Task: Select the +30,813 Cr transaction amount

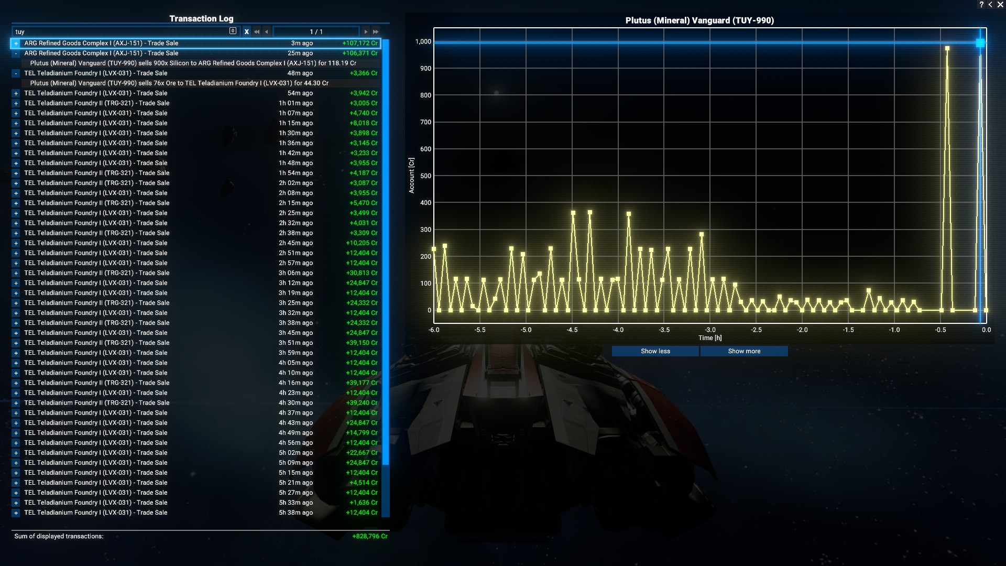Action: (362, 273)
